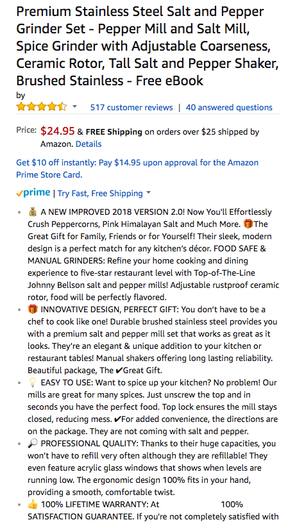Click the light bulb emoji icon

click(32, 382)
